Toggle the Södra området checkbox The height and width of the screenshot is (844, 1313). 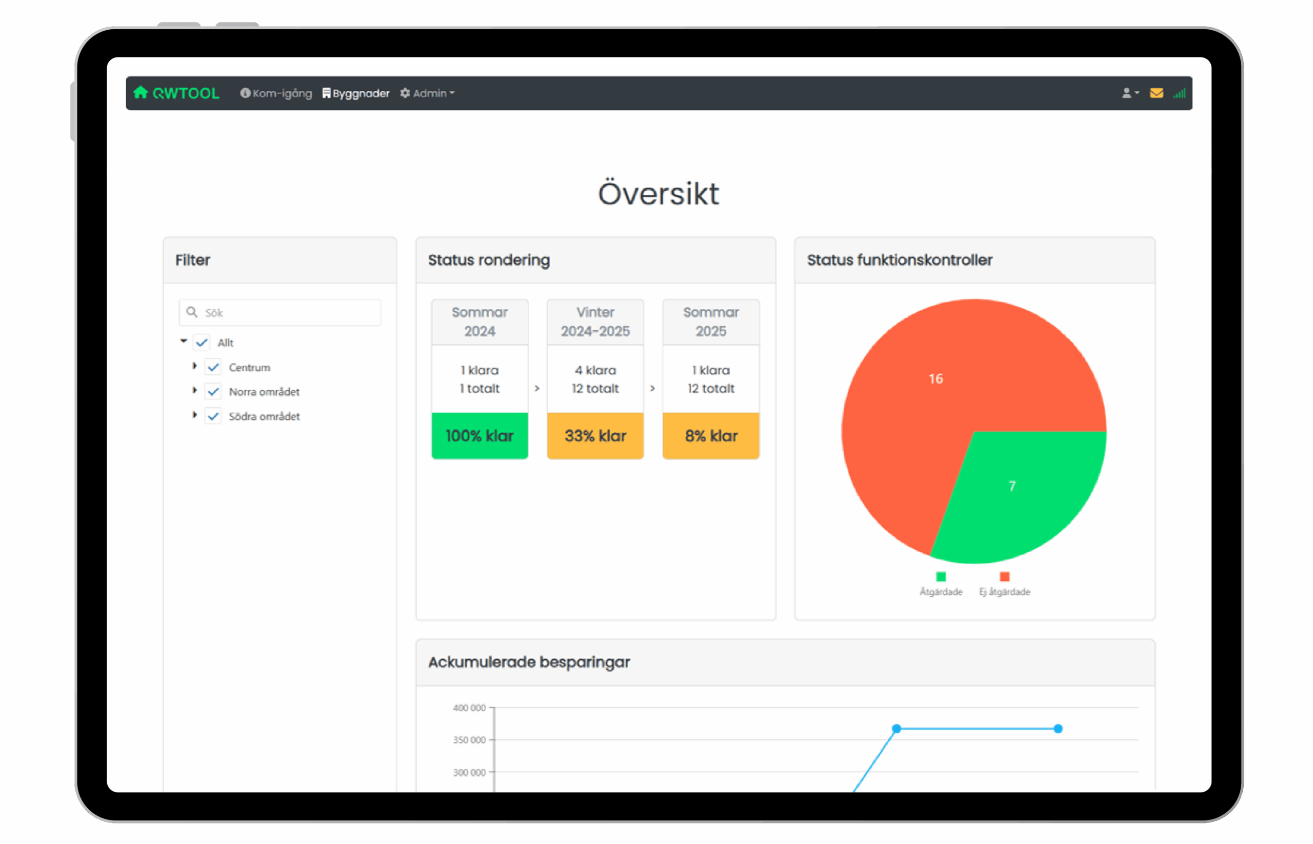[x=213, y=416]
